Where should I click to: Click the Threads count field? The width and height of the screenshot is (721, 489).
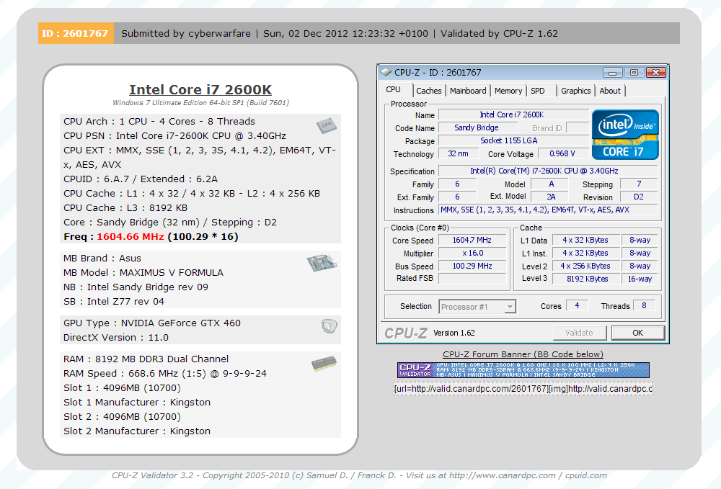pyautogui.click(x=645, y=306)
